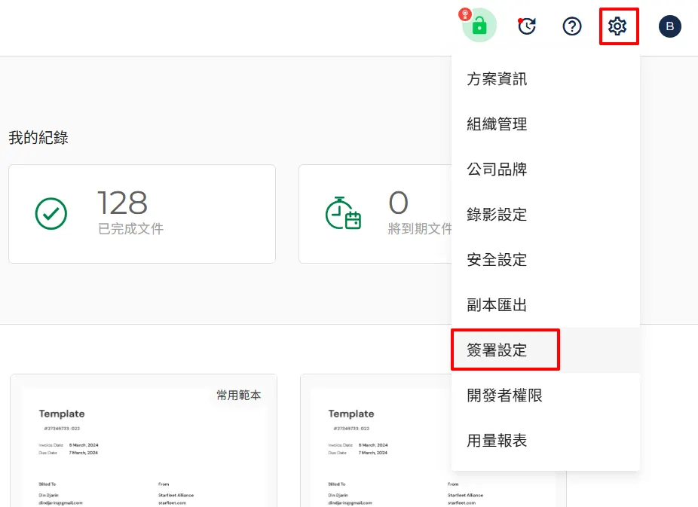Open the history clock icon

526,26
